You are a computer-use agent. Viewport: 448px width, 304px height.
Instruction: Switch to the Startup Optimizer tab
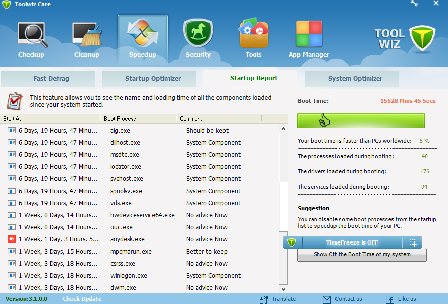(149, 79)
